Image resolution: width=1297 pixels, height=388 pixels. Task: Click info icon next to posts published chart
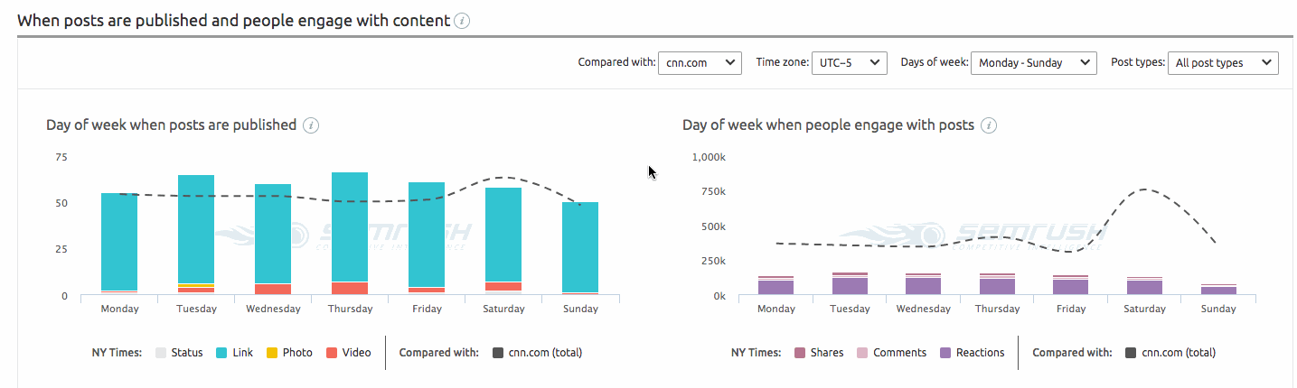coord(311,125)
